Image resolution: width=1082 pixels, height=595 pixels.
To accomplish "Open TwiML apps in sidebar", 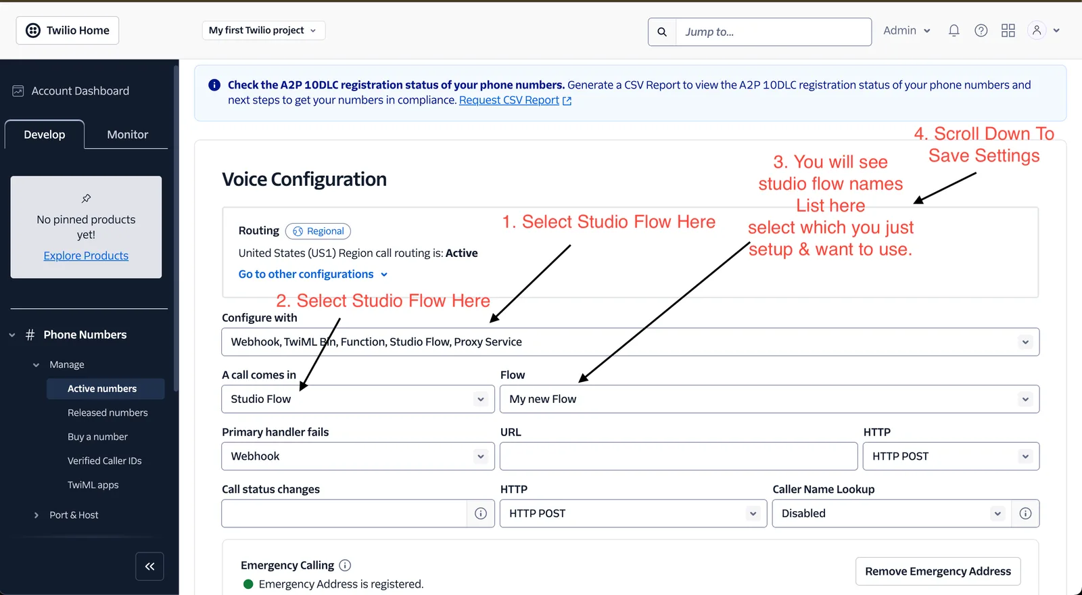I will tap(93, 485).
